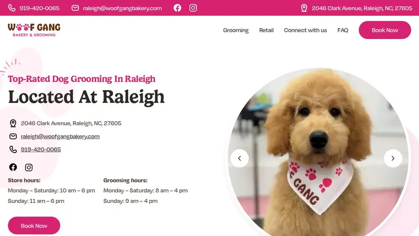The image size is (419, 236).
Task: Click the 2046 Clark Avenue address in the top bar
Action: point(362,8)
